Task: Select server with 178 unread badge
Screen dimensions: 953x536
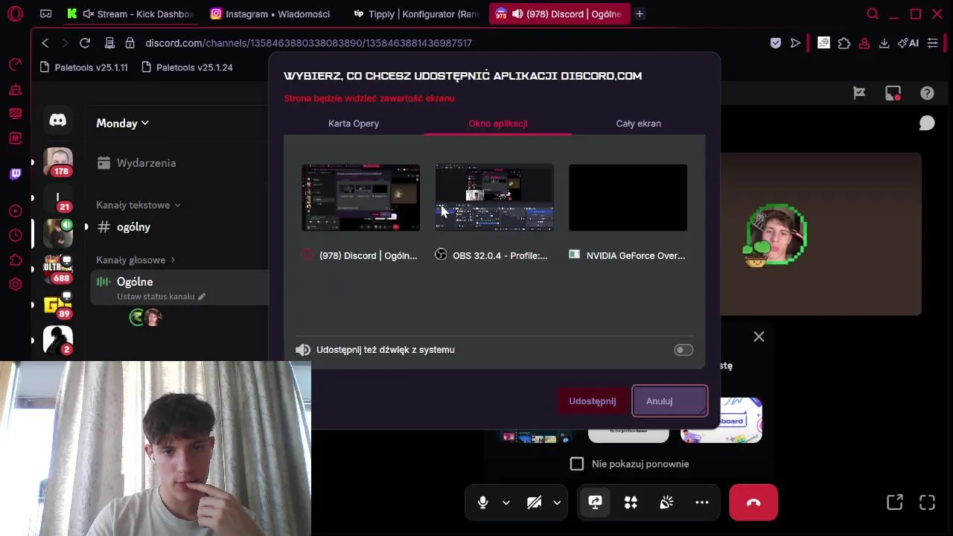Action: (57, 162)
